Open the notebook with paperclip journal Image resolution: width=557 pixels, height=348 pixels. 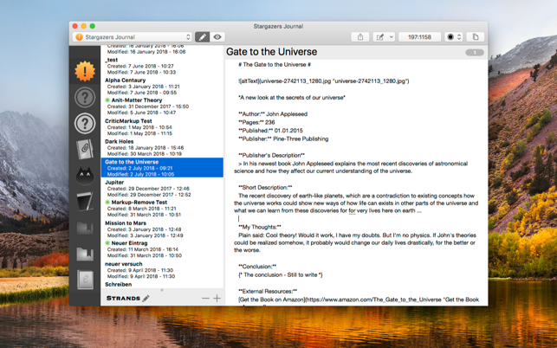(85, 149)
